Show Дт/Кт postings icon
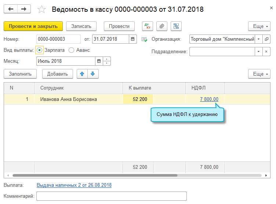Screen dimensions: 276x204 148,26
